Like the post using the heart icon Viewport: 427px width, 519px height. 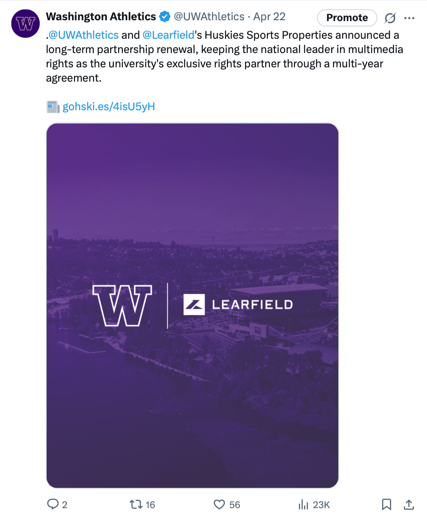coord(219,504)
